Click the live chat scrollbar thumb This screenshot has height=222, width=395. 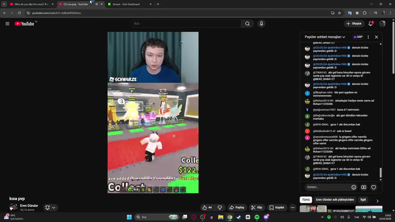(380, 173)
